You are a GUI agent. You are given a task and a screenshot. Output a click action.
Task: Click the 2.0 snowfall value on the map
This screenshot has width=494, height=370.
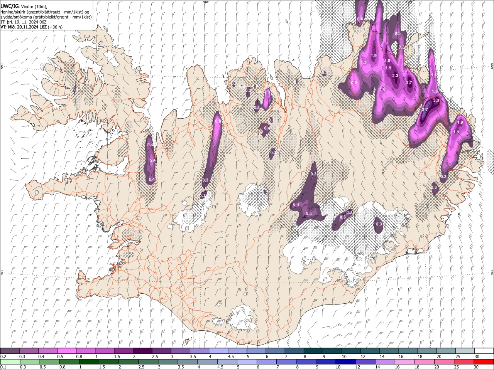(x=387, y=61)
